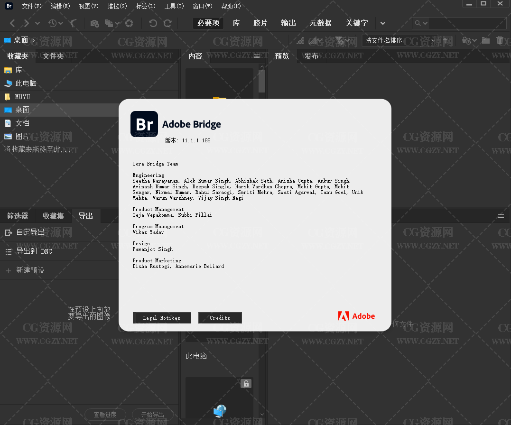Rotate clockwise using the toolbar icon

167,23
